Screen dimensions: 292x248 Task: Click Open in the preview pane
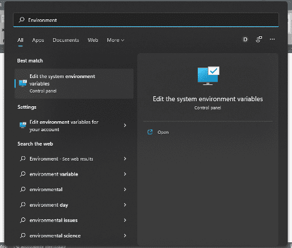(x=163, y=132)
